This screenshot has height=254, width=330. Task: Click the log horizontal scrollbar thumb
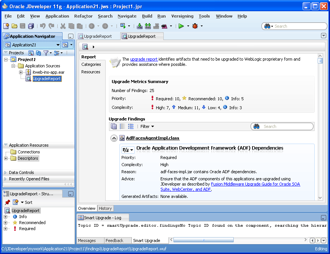tap(203, 240)
